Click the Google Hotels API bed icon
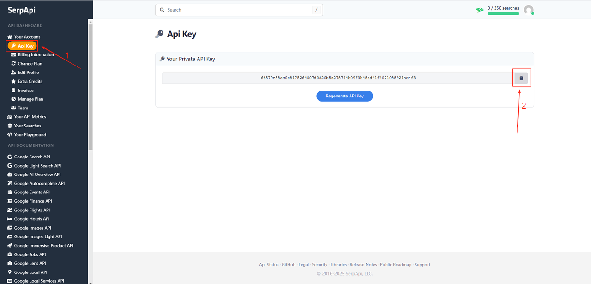The height and width of the screenshot is (284, 591). [x=10, y=219]
